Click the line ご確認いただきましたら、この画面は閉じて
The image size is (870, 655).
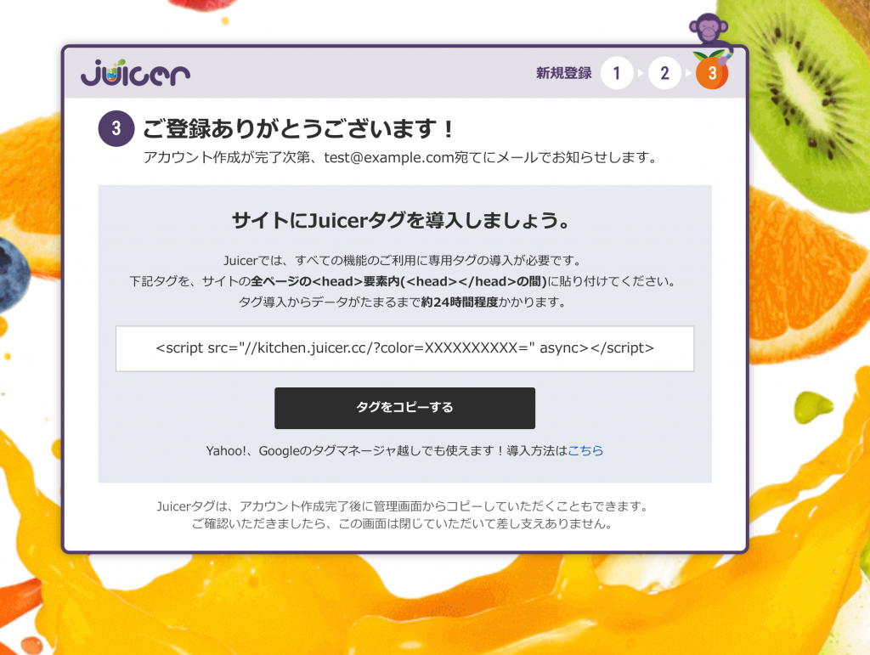(402, 523)
